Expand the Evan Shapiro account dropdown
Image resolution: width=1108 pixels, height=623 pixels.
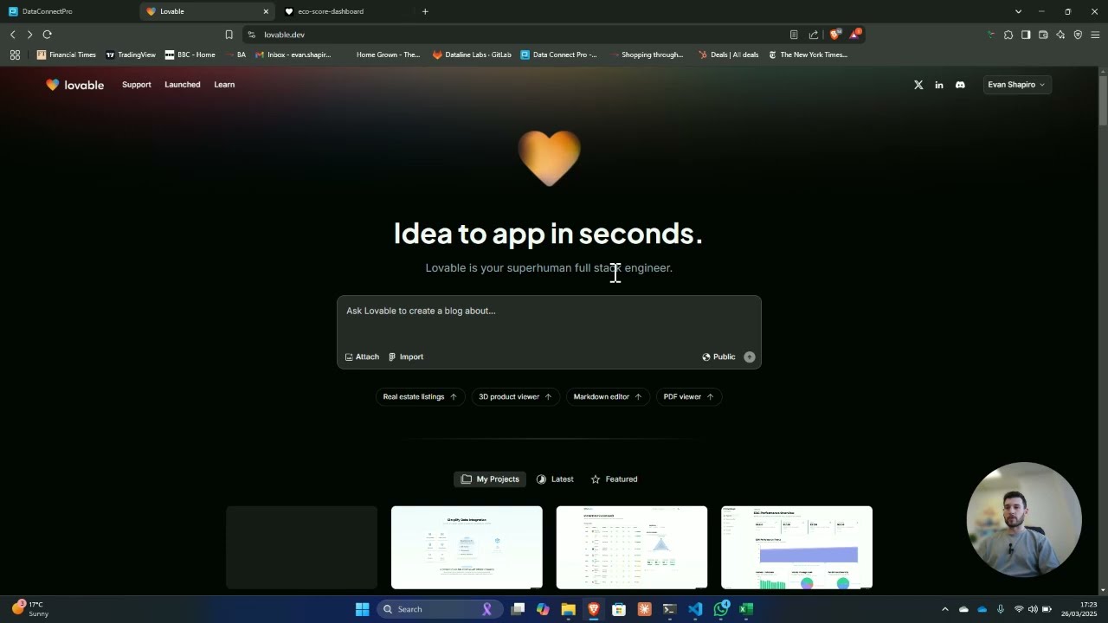(x=1016, y=85)
